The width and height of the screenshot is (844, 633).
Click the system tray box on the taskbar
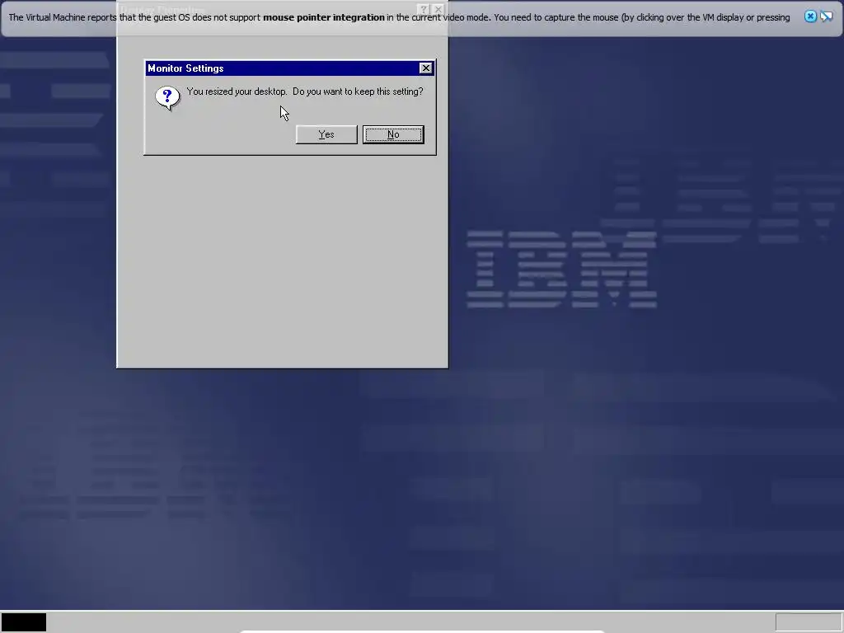(809, 622)
